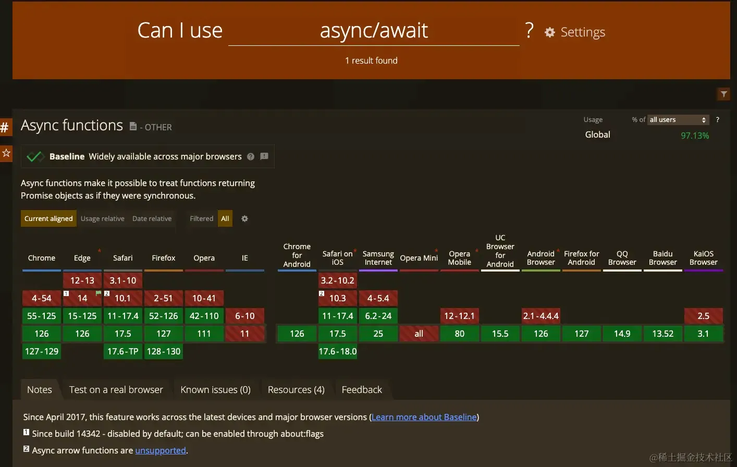Screen dimensions: 737x467
Task: Open the filter funnel icon
Action: pyautogui.click(x=724, y=94)
